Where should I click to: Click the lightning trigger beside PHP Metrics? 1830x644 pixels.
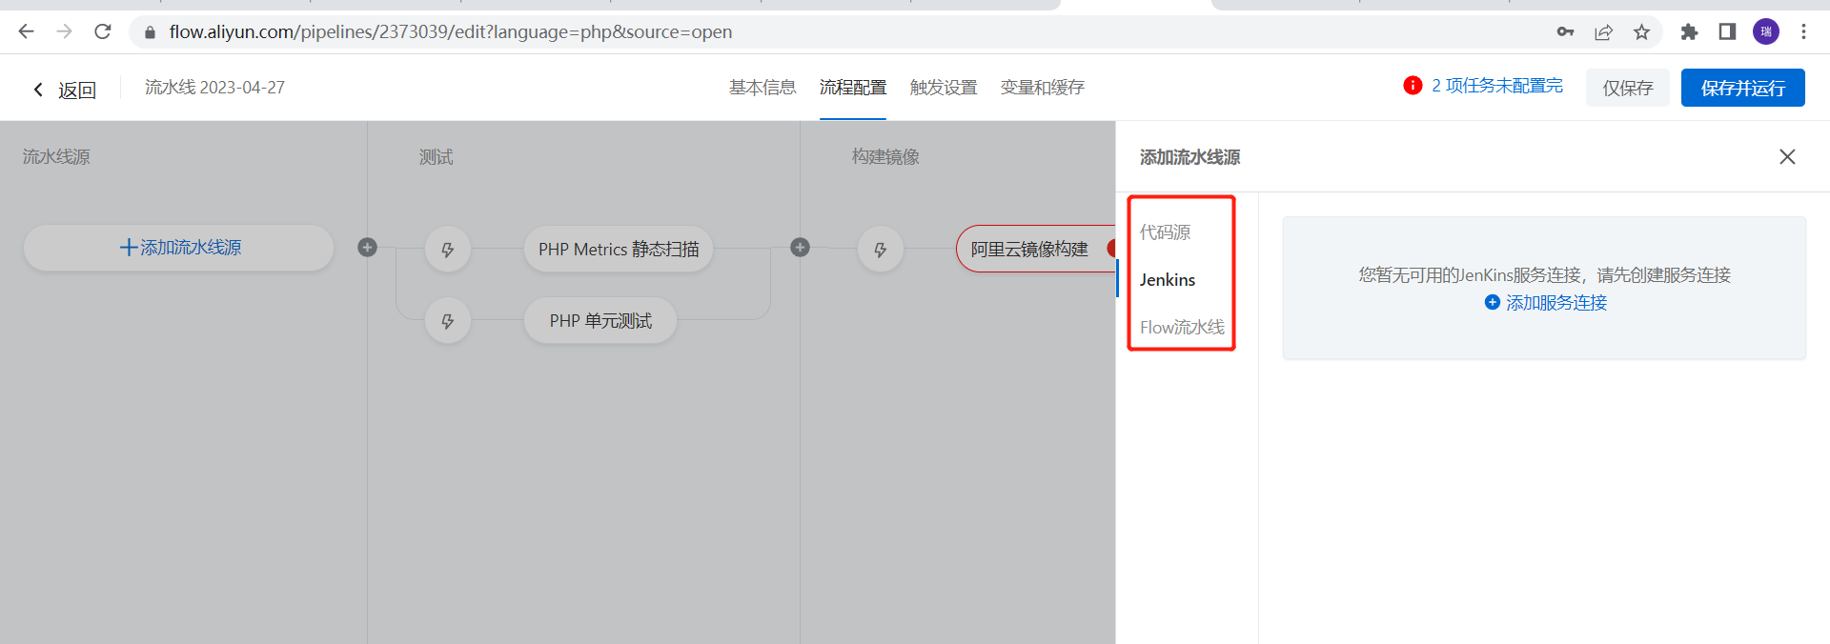click(x=448, y=250)
